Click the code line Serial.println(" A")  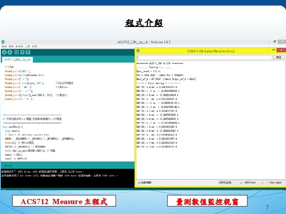pyautogui.click(x=19, y=99)
